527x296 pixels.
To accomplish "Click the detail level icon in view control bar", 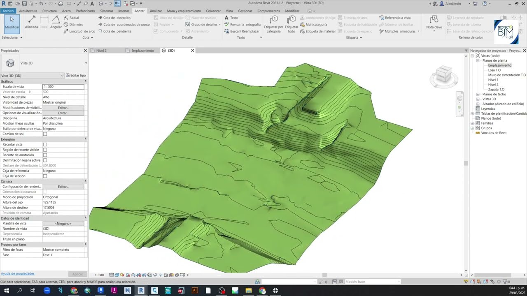I will (112, 275).
